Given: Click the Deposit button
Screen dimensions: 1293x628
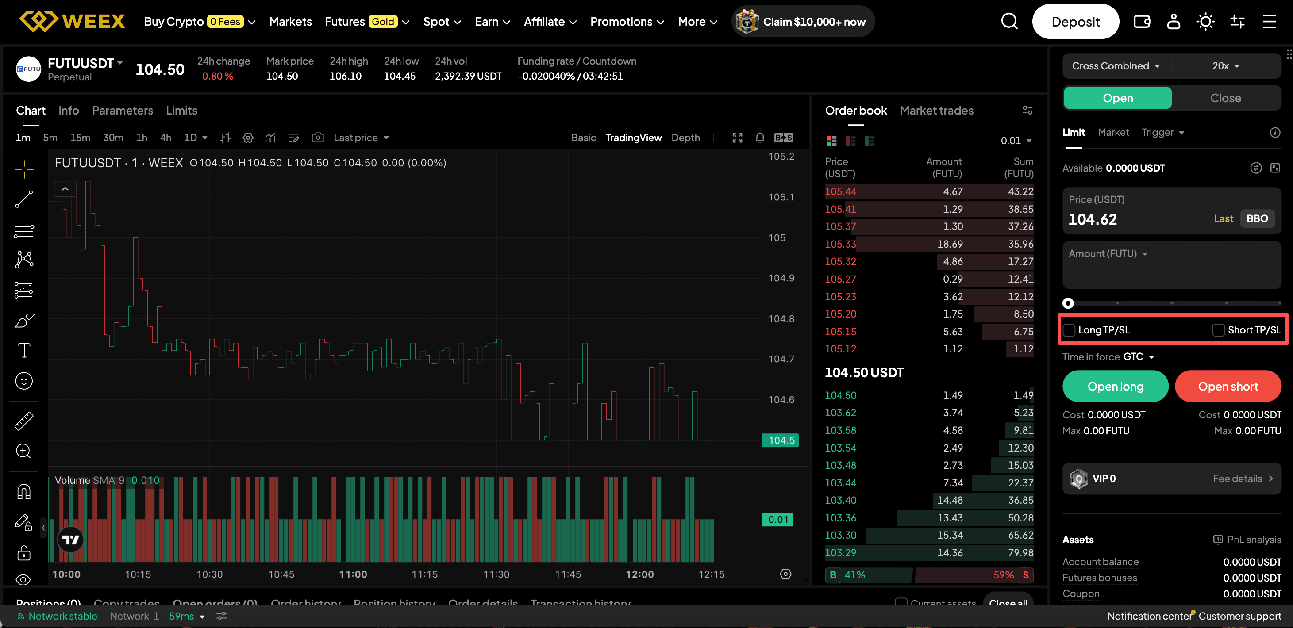Looking at the screenshot, I should pyautogui.click(x=1075, y=22).
